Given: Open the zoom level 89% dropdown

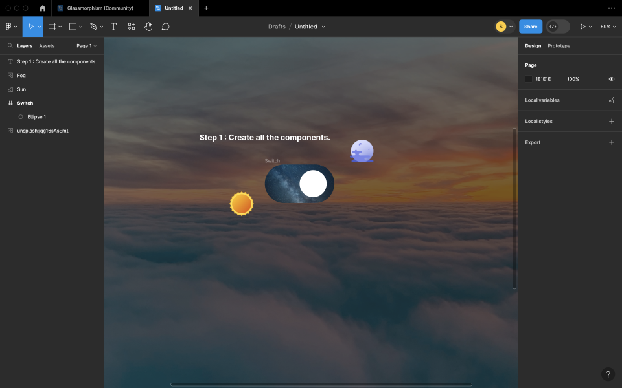Looking at the screenshot, I should (x=608, y=27).
